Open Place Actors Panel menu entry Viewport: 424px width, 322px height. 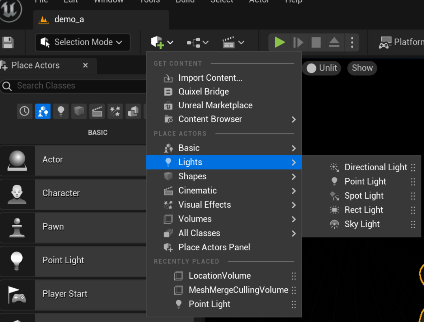[x=224, y=247]
